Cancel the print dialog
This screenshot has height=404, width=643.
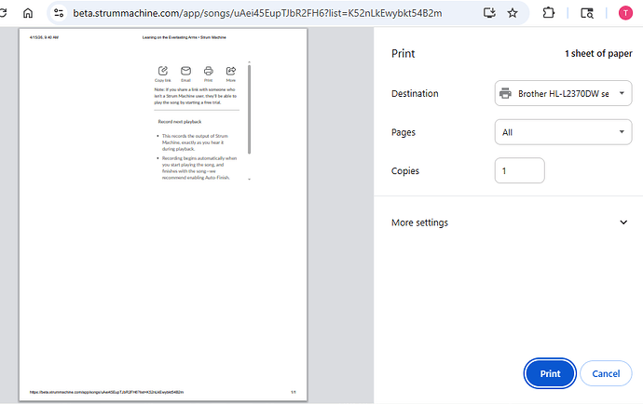coord(599,373)
